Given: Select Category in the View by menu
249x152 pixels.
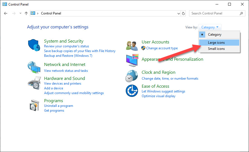Looking at the screenshot, I should 219,35.
